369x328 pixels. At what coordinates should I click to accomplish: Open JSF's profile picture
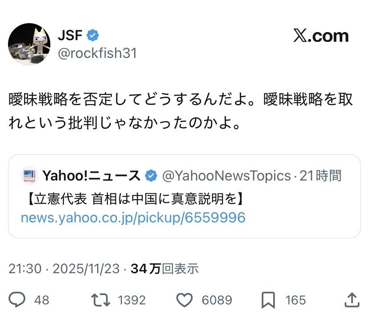[29, 44]
